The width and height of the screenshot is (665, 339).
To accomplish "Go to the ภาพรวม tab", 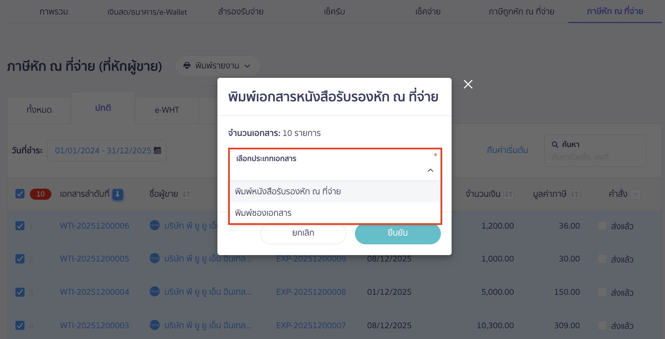I will pos(53,12).
